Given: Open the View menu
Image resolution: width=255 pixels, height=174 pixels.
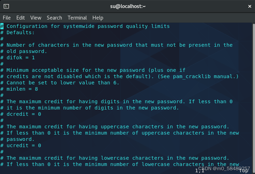Looking at the screenshot, I should tap(35, 18).
